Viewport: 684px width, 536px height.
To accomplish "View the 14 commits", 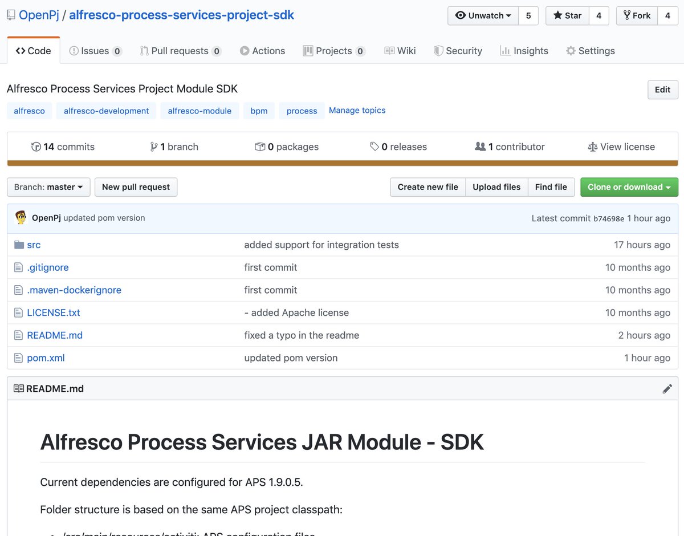I will coord(63,147).
